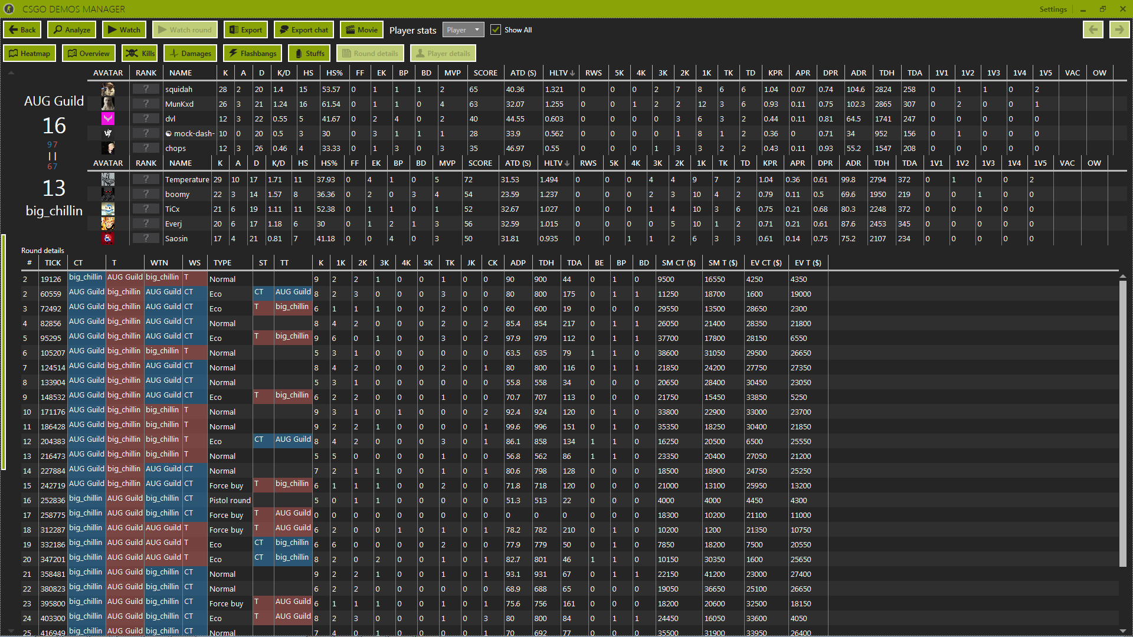
Task: Open the Damages view
Action: [x=191, y=53]
